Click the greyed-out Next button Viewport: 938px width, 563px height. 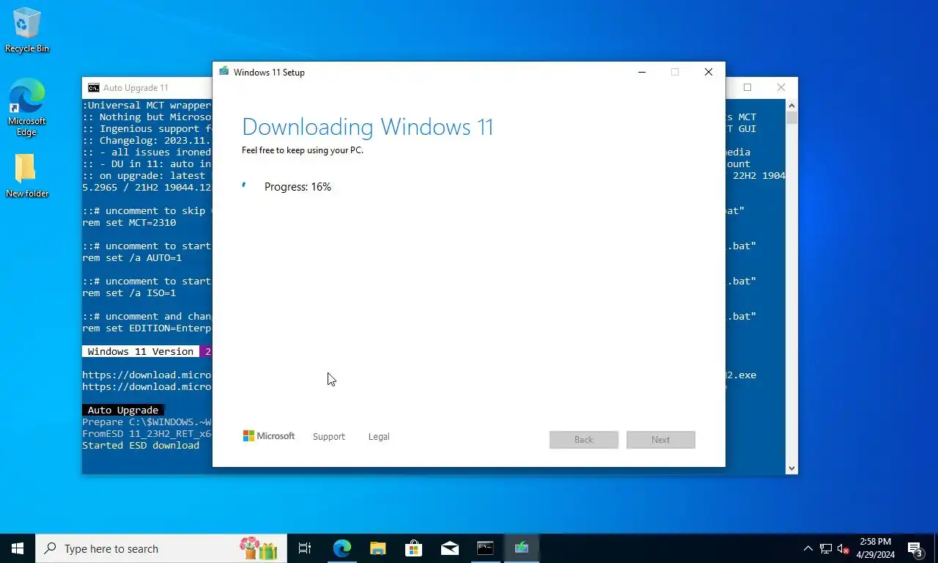click(661, 439)
